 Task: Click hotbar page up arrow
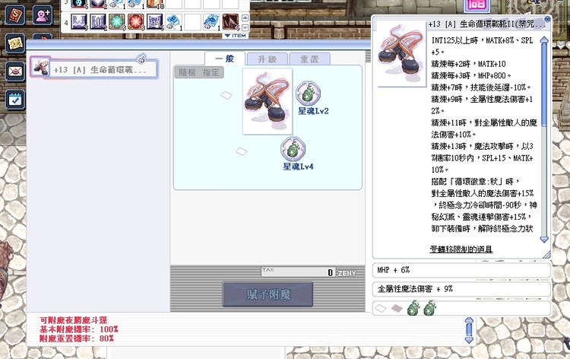pyautogui.click(x=245, y=17)
